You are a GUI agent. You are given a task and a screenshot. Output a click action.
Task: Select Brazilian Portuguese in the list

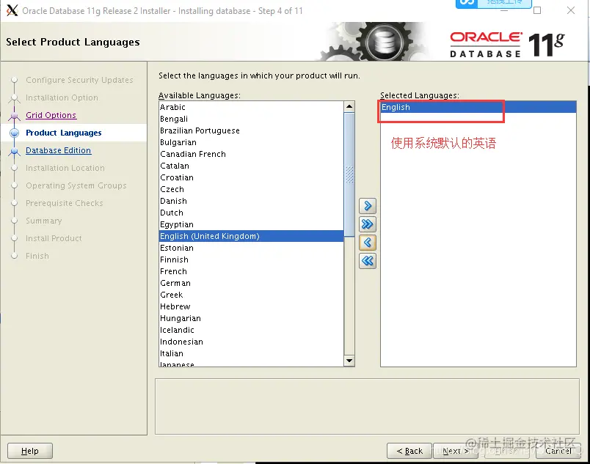point(252,130)
